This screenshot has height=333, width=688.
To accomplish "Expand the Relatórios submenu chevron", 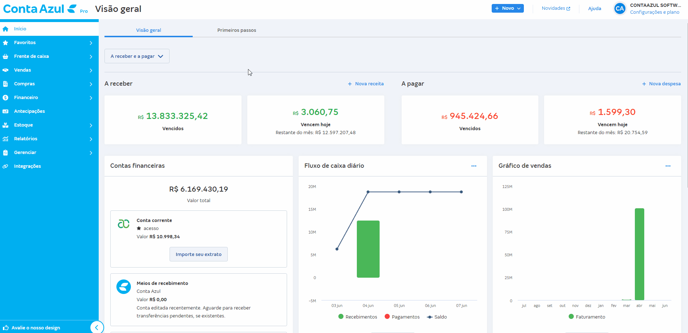I will pyautogui.click(x=91, y=139).
